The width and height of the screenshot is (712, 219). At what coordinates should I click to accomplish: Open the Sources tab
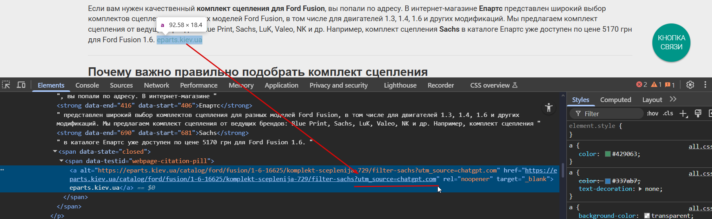(x=121, y=85)
